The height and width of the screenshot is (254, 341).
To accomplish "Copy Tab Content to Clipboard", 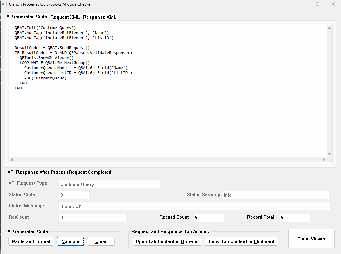I will coord(241,241).
